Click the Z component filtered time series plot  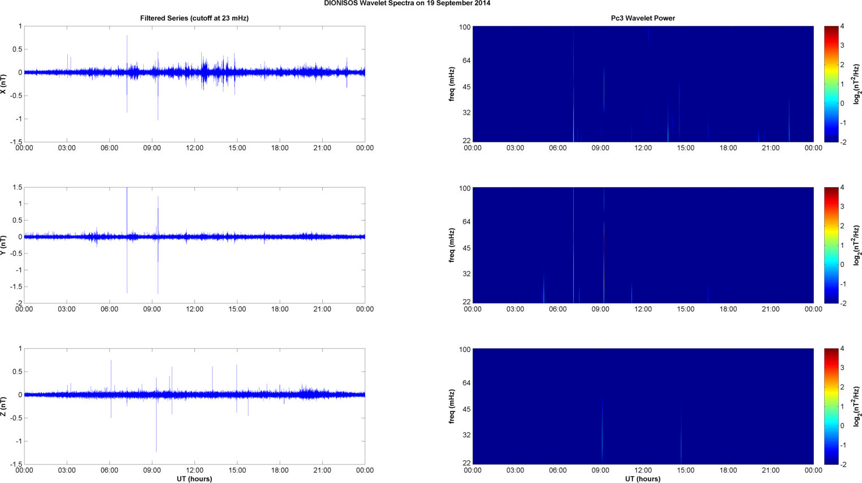194,407
